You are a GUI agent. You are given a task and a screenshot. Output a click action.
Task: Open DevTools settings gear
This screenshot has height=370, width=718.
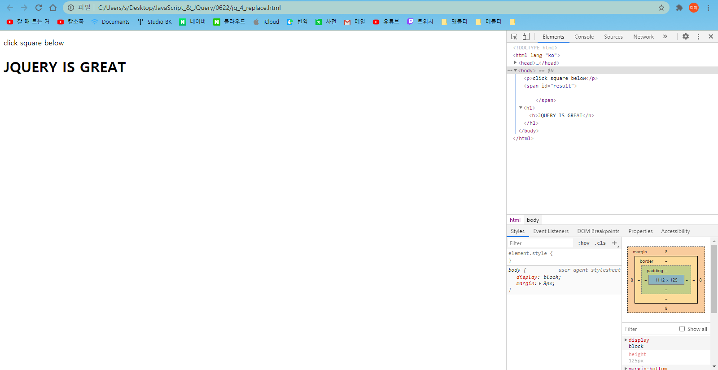coord(686,36)
